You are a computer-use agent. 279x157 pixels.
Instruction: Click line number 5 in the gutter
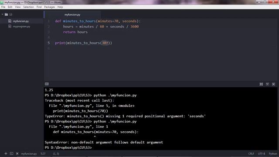click(x=48, y=43)
